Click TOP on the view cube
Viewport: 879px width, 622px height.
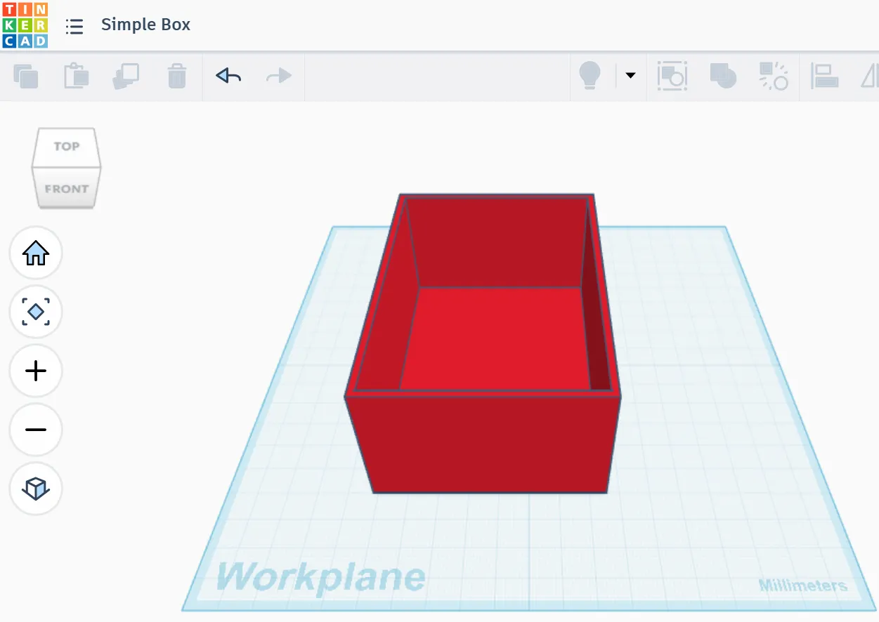coord(66,146)
